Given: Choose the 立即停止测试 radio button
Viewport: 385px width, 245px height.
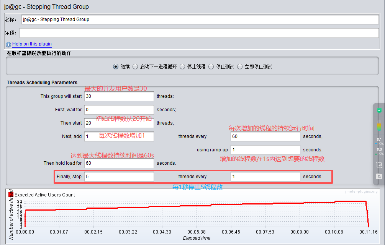Looking at the screenshot, I should (x=240, y=67).
